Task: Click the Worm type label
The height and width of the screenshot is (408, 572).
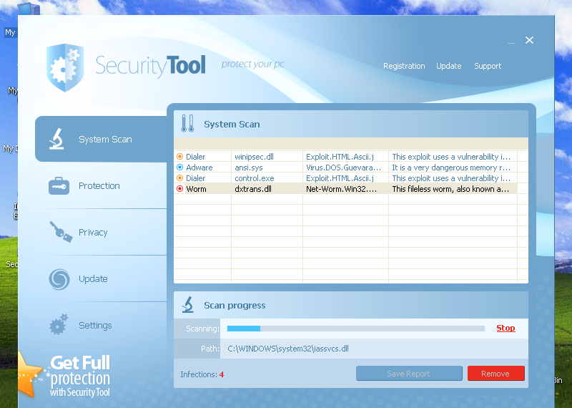Action: [x=196, y=189]
